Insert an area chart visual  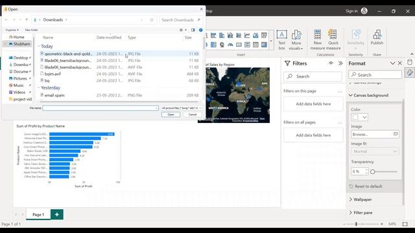[x=255, y=36]
